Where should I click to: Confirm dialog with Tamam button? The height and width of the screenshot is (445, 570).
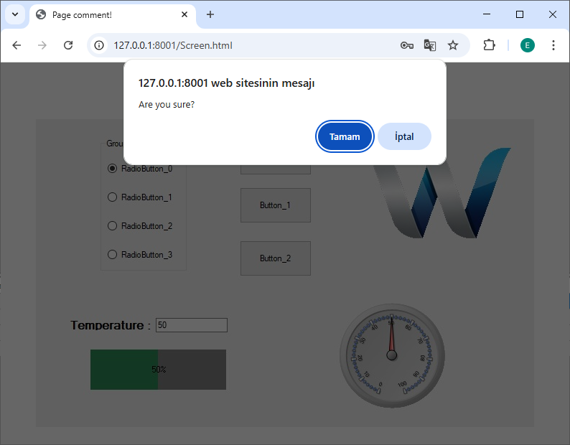(345, 137)
